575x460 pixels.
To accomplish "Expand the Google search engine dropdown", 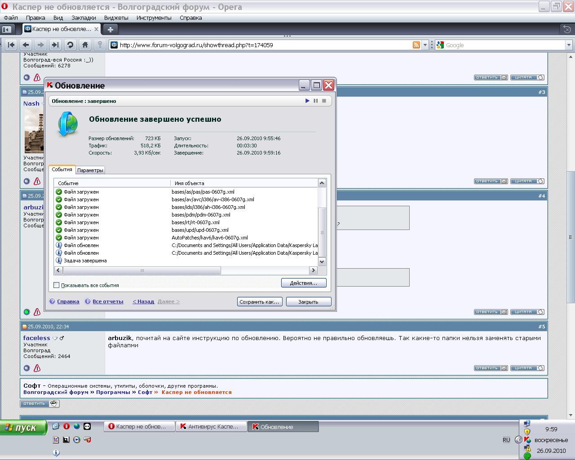I will [569, 45].
